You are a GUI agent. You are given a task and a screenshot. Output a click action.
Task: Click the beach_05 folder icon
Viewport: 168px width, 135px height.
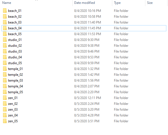5,34
